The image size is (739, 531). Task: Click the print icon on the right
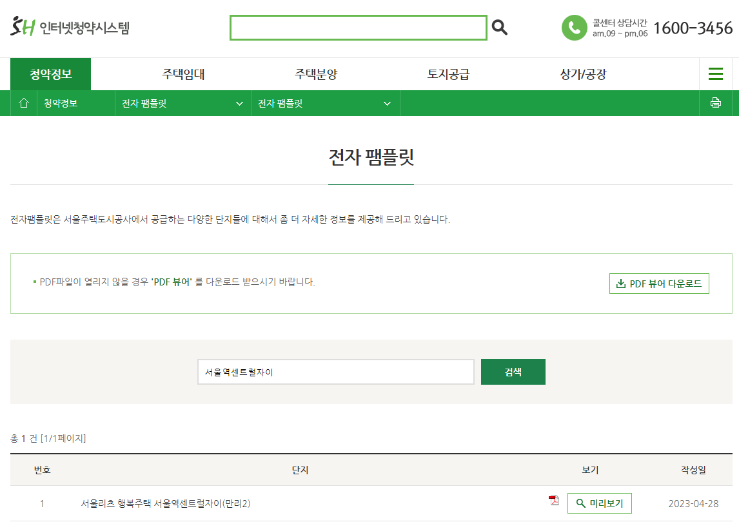(715, 103)
